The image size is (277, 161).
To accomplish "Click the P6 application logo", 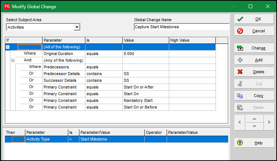I will (7, 7).
